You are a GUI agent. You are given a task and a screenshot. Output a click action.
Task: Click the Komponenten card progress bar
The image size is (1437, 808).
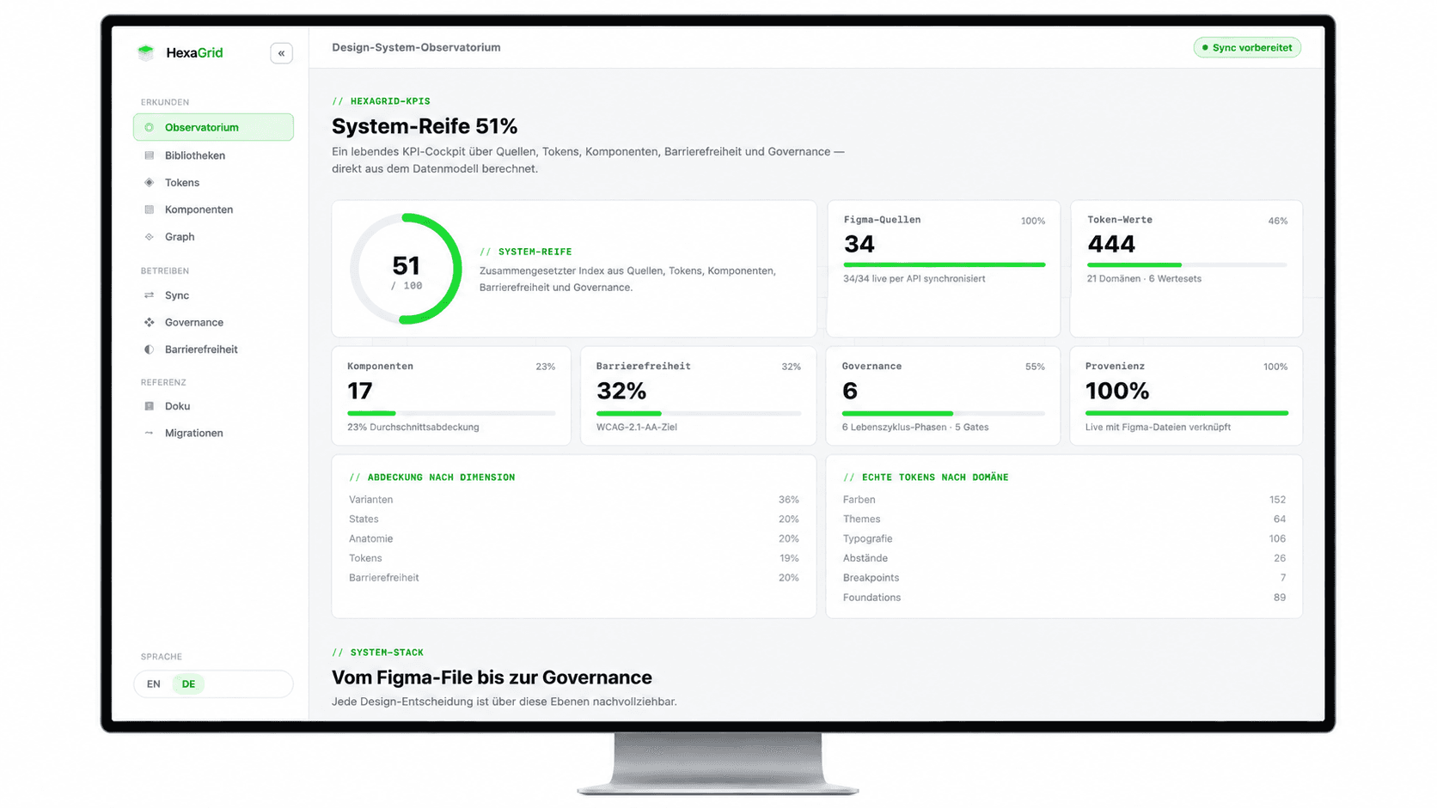451,413
